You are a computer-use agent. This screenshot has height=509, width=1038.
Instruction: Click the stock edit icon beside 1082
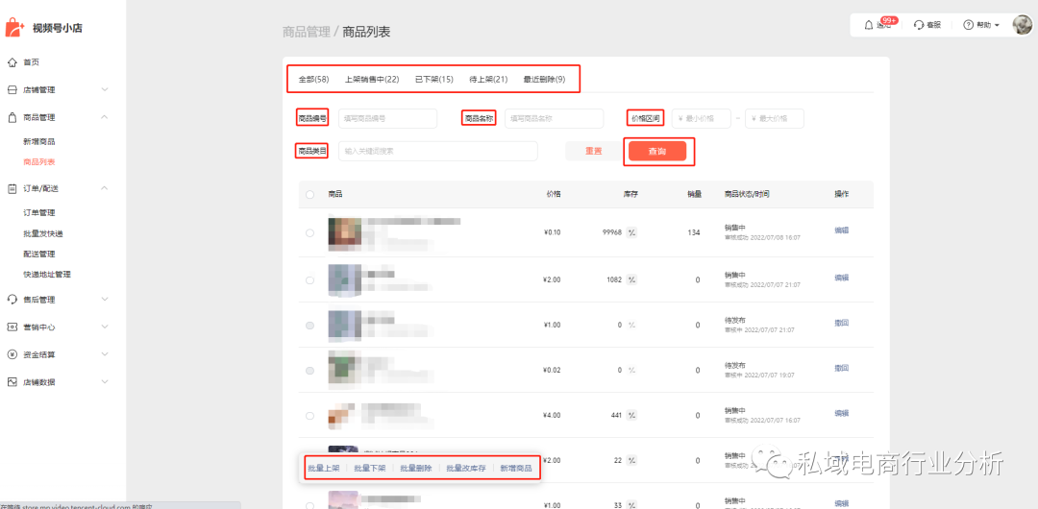coord(631,280)
